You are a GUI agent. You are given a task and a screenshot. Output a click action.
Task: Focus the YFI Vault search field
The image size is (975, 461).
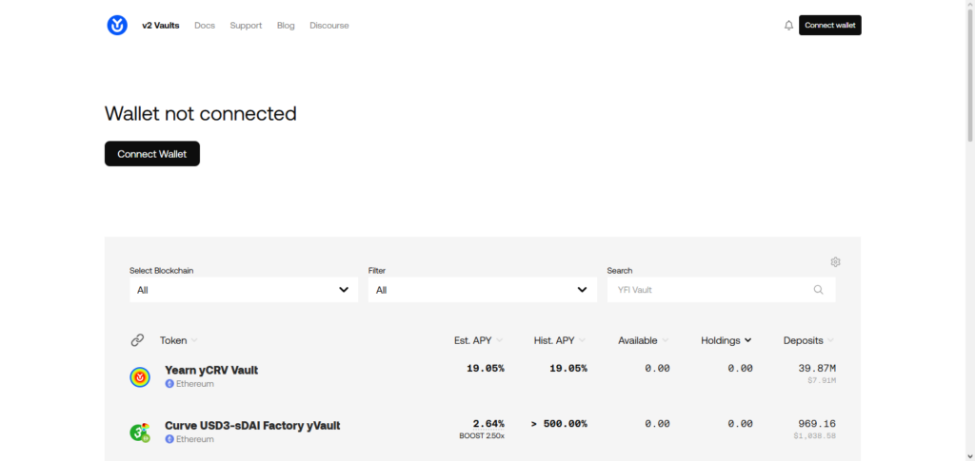coord(709,290)
